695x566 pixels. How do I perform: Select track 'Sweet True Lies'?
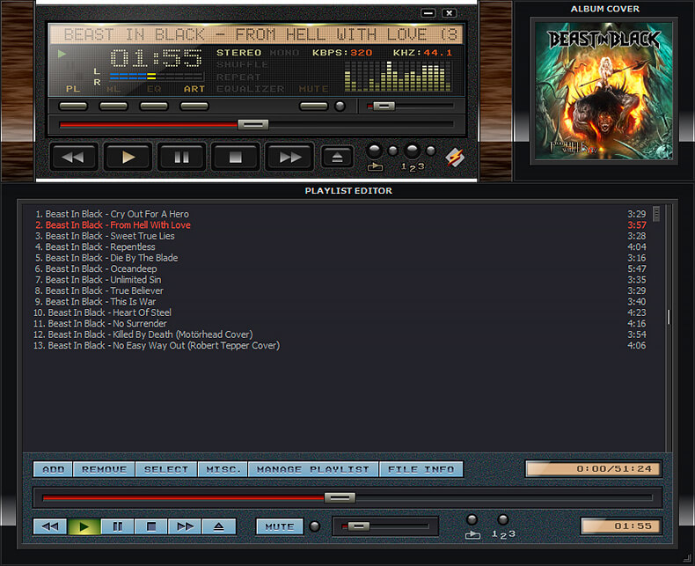[340, 236]
